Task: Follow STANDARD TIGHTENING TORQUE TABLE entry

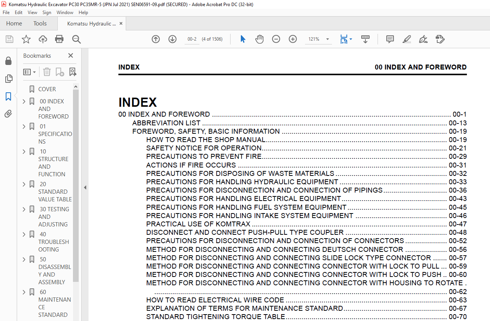Action: point(216,317)
